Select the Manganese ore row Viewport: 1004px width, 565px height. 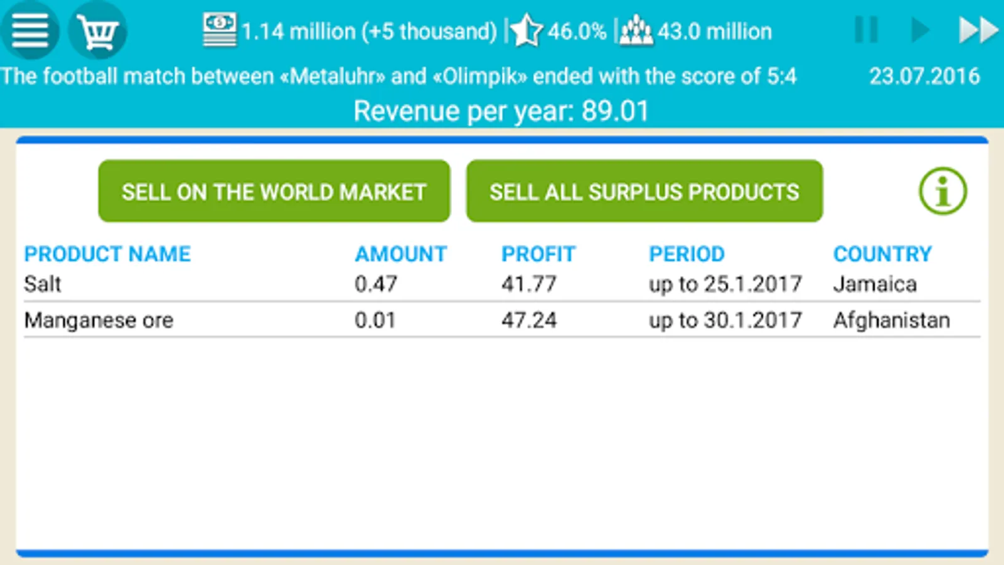tap(99, 320)
